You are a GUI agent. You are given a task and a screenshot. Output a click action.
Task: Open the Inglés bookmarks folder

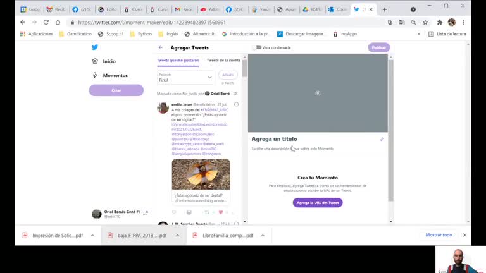[169, 34]
